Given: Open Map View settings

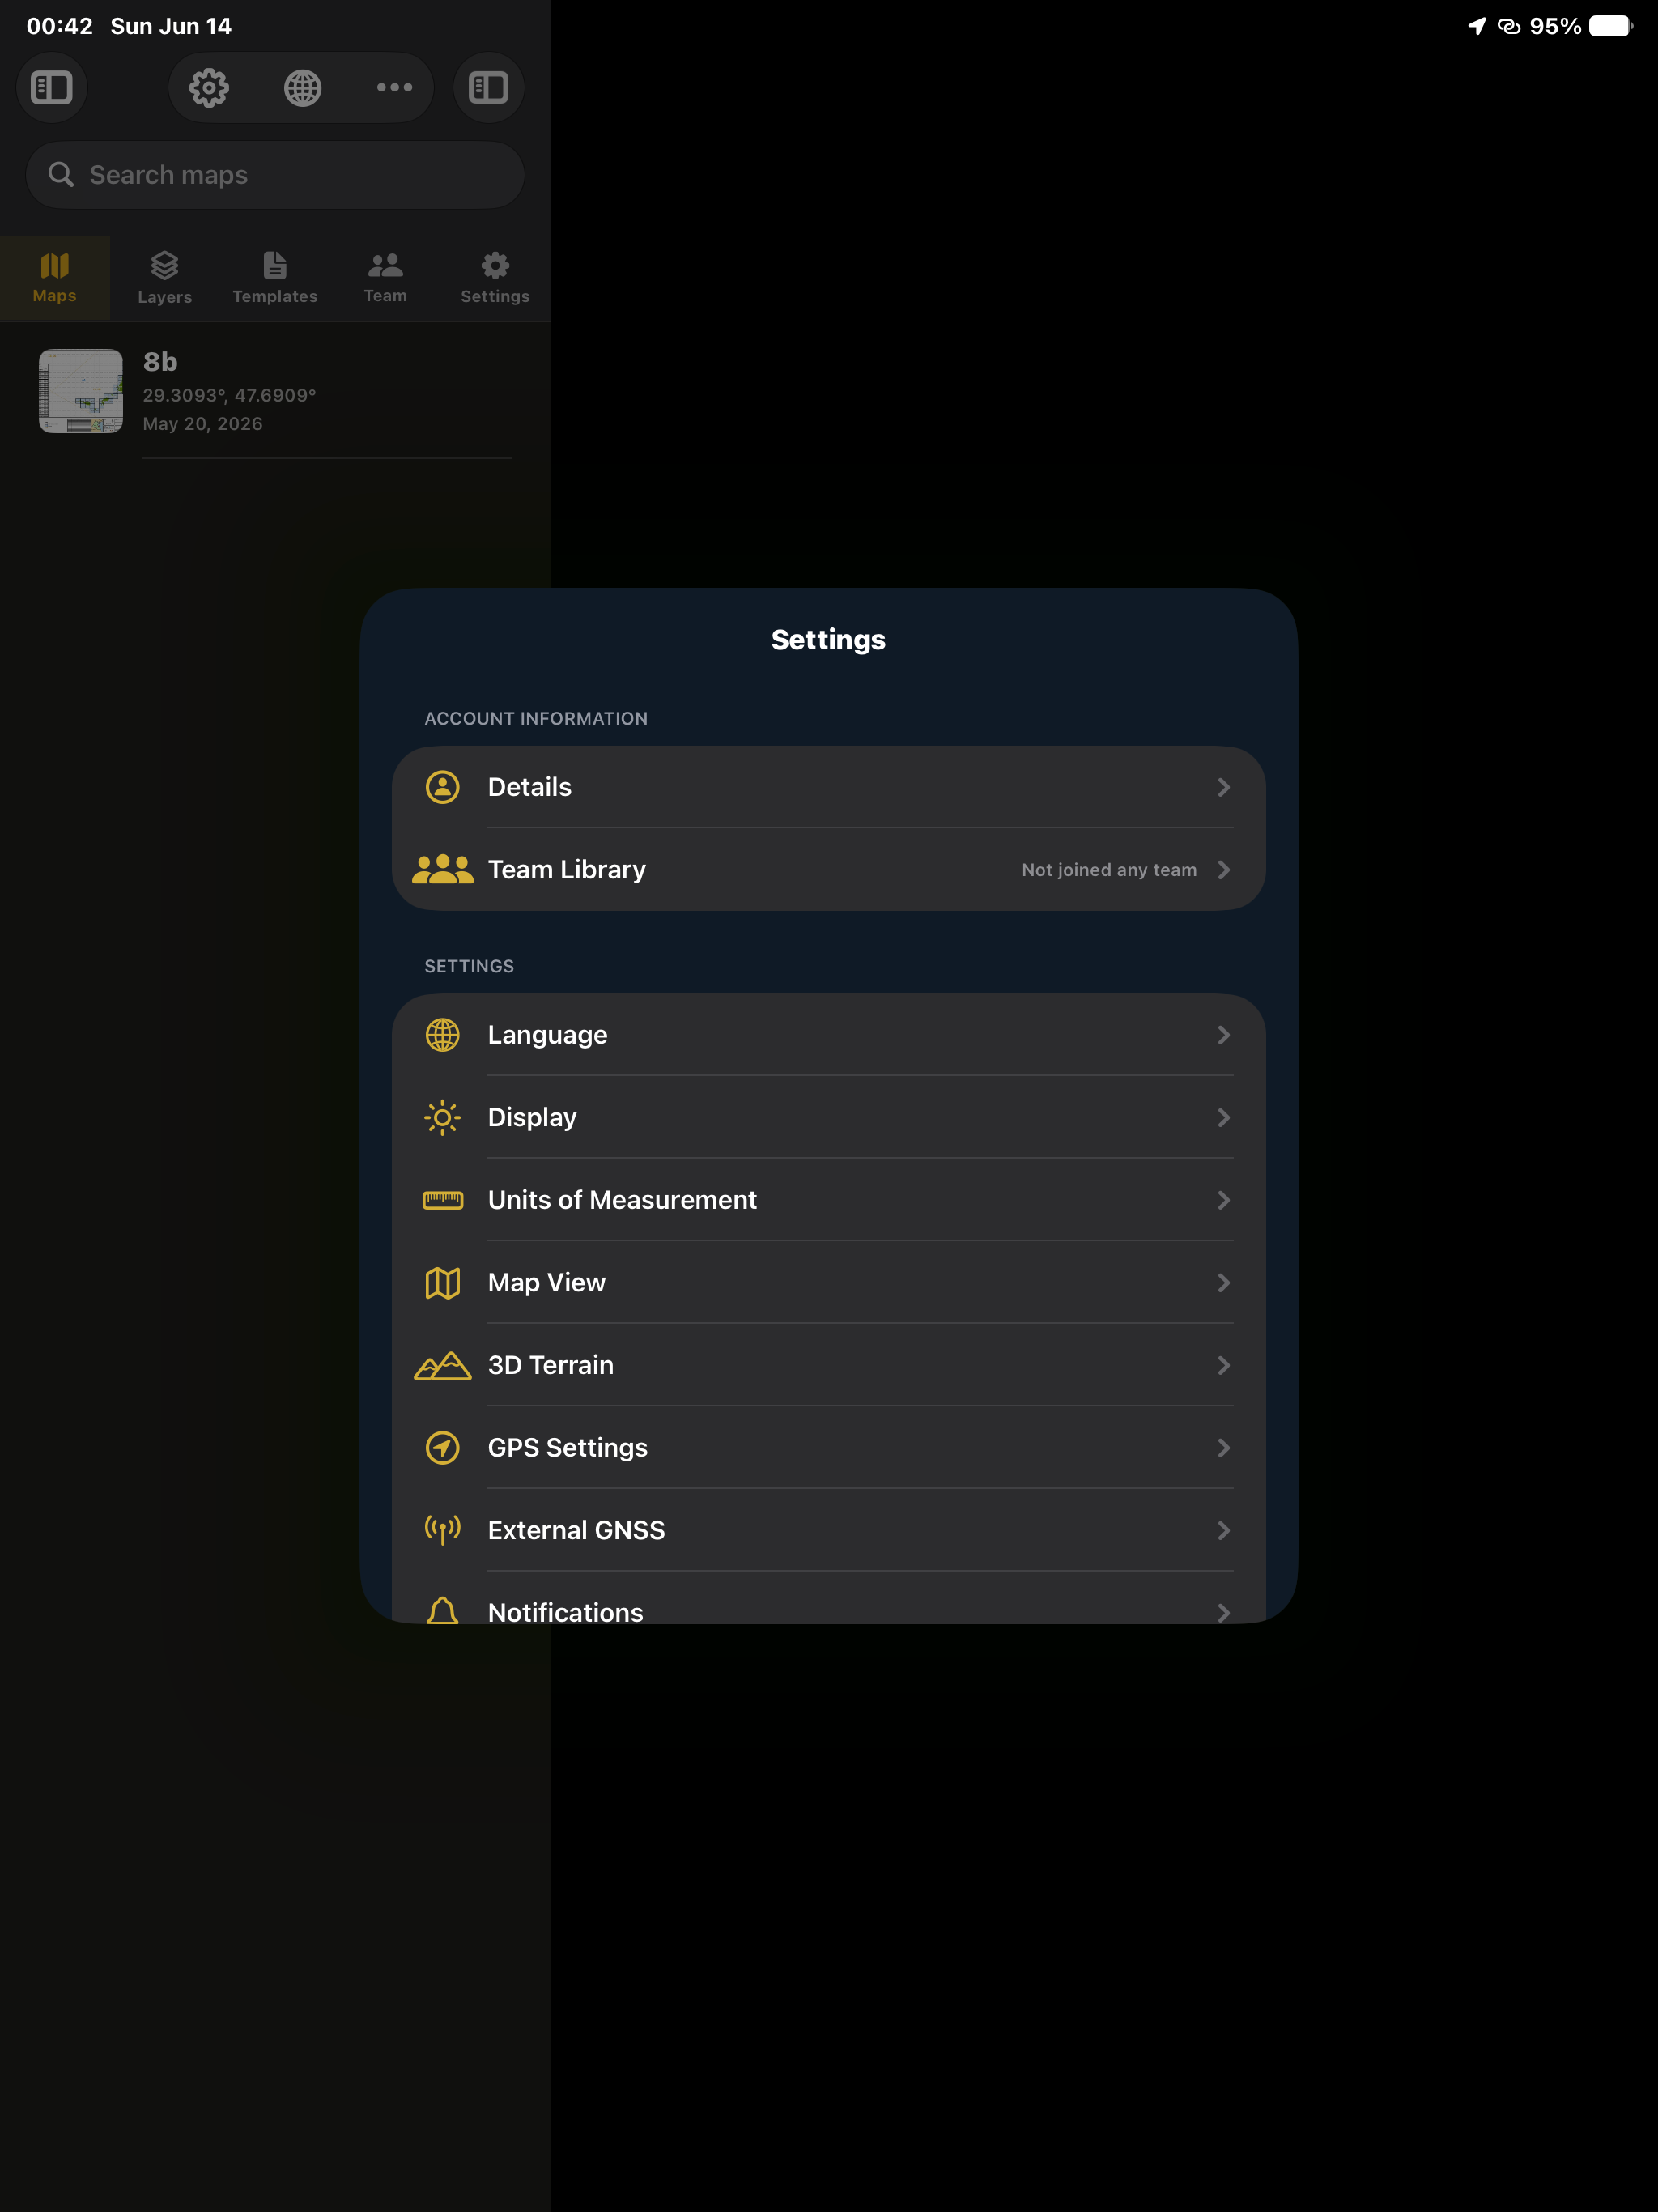Looking at the screenshot, I should (x=829, y=1283).
